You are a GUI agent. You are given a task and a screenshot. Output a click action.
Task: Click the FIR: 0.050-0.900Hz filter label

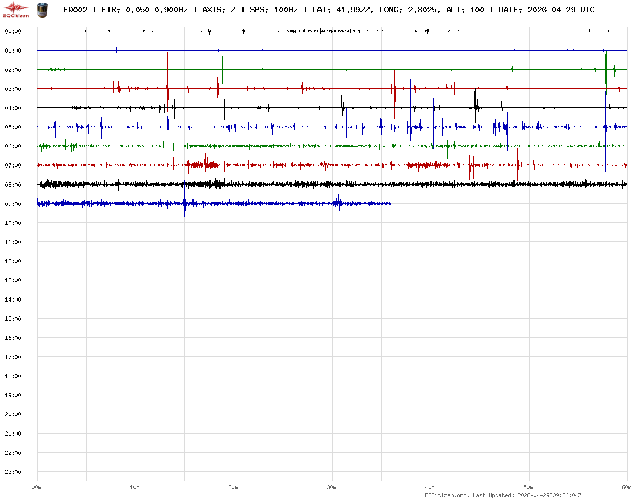[145, 10]
